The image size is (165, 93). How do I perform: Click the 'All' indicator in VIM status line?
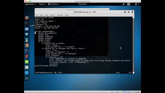(x=130, y=73)
